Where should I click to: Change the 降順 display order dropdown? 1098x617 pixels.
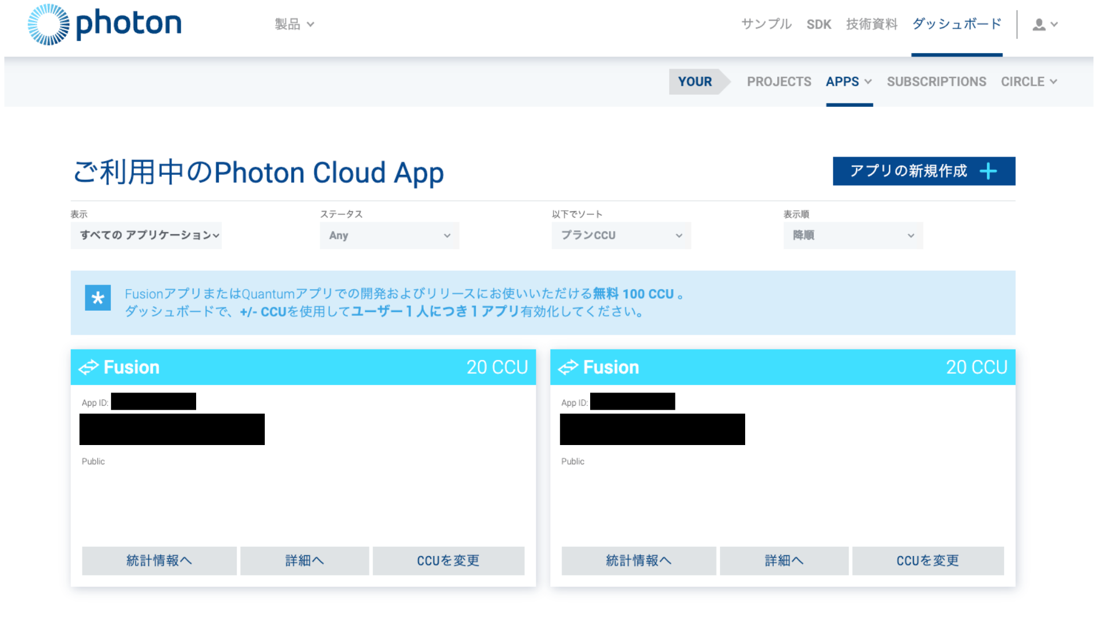click(852, 235)
